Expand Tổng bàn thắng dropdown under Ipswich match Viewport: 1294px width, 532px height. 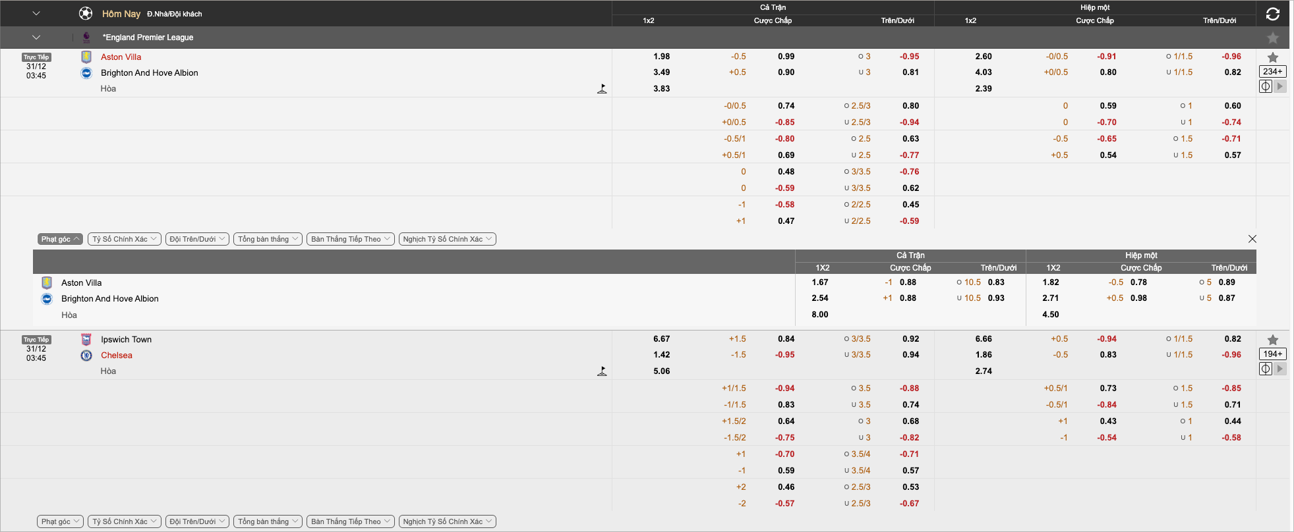coord(268,521)
